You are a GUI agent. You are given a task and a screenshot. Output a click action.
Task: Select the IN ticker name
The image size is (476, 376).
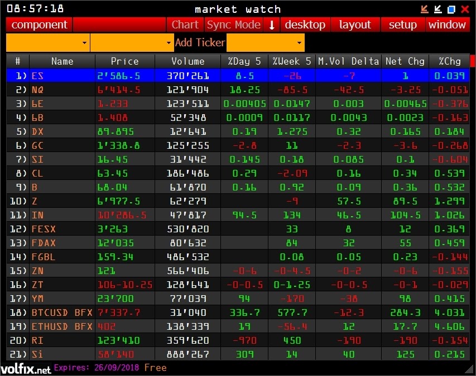(37, 215)
